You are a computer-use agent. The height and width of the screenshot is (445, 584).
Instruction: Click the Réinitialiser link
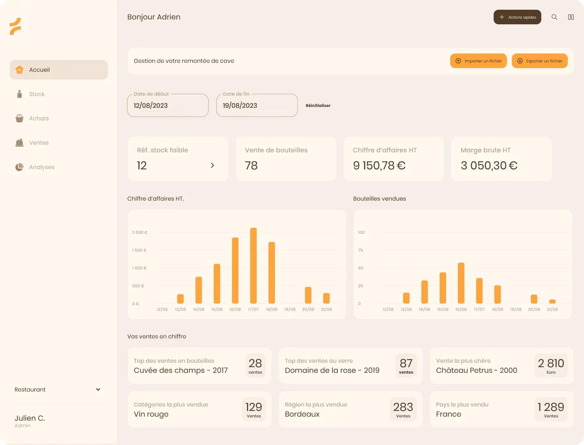tap(318, 105)
